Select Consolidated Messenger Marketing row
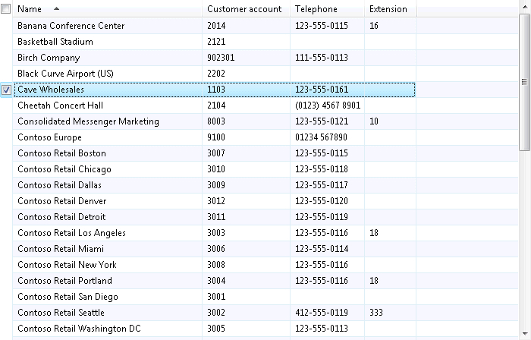The image size is (531, 340). click(x=265, y=121)
